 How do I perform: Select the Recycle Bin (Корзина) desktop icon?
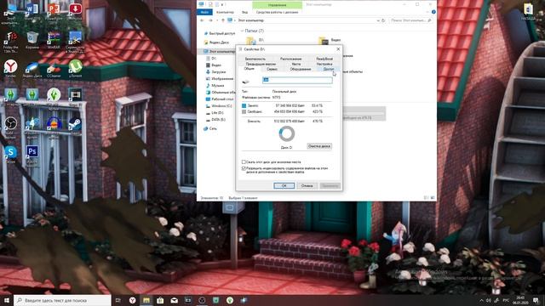click(x=32, y=40)
